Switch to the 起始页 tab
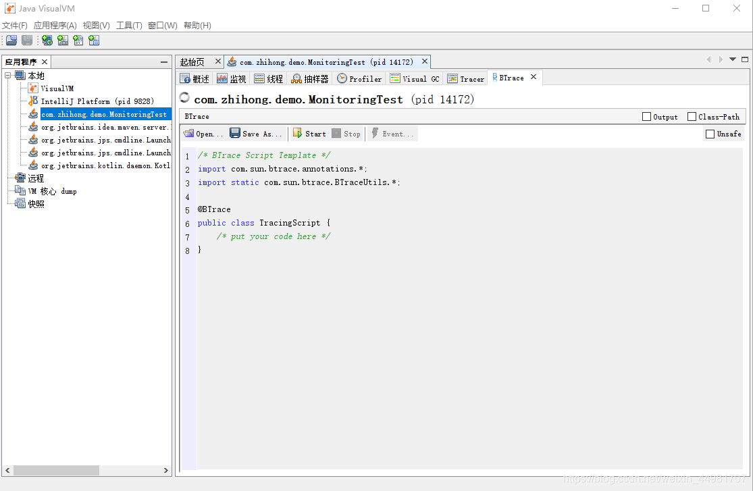The image size is (753, 491). [x=192, y=62]
